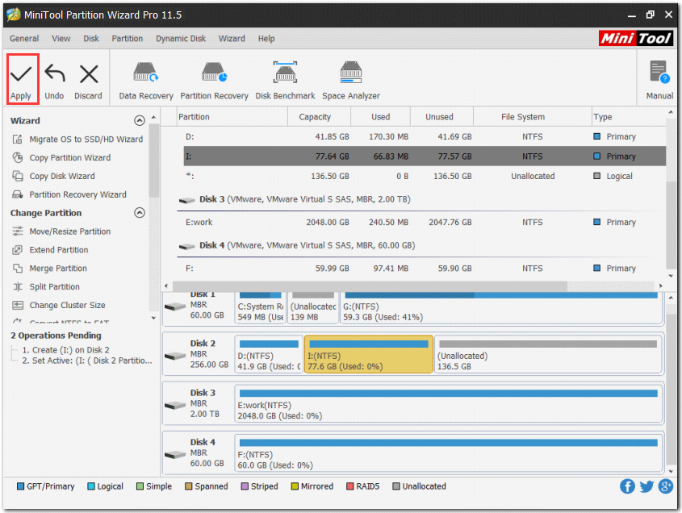Collapse the Wizard sidebar section
This screenshot has width=682, height=513.
tap(139, 120)
